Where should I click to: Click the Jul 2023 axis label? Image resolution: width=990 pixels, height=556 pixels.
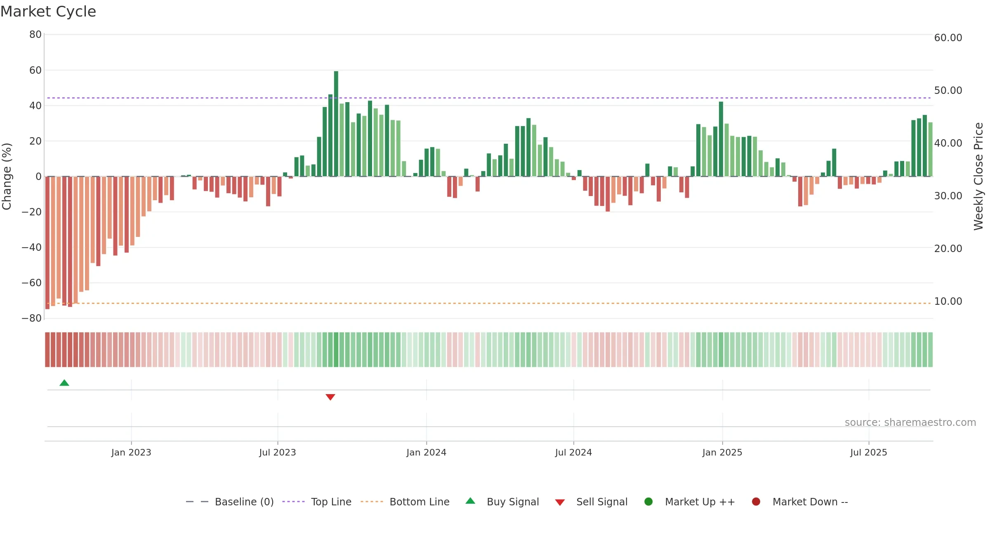click(x=278, y=453)
